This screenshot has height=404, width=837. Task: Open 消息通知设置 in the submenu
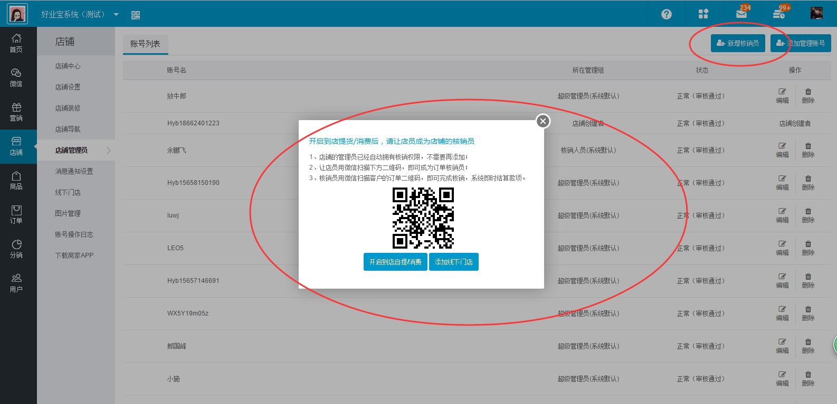pos(74,171)
